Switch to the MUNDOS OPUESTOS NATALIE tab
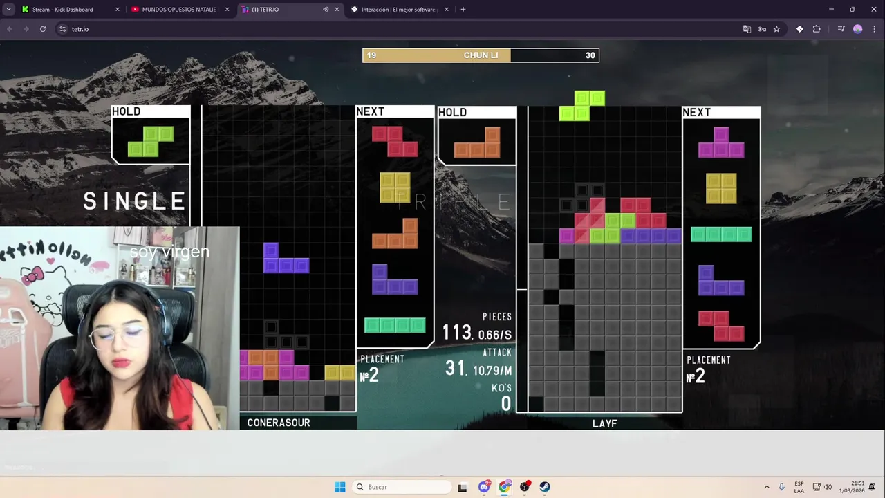 179,10
